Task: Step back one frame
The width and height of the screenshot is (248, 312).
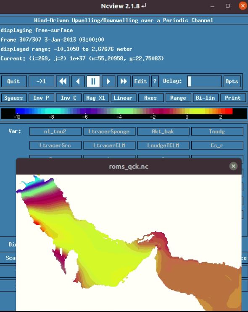Action: (78, 81)
